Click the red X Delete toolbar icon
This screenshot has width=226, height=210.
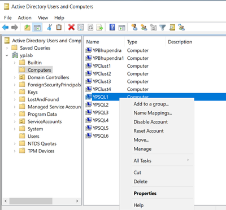click(71, 27)
